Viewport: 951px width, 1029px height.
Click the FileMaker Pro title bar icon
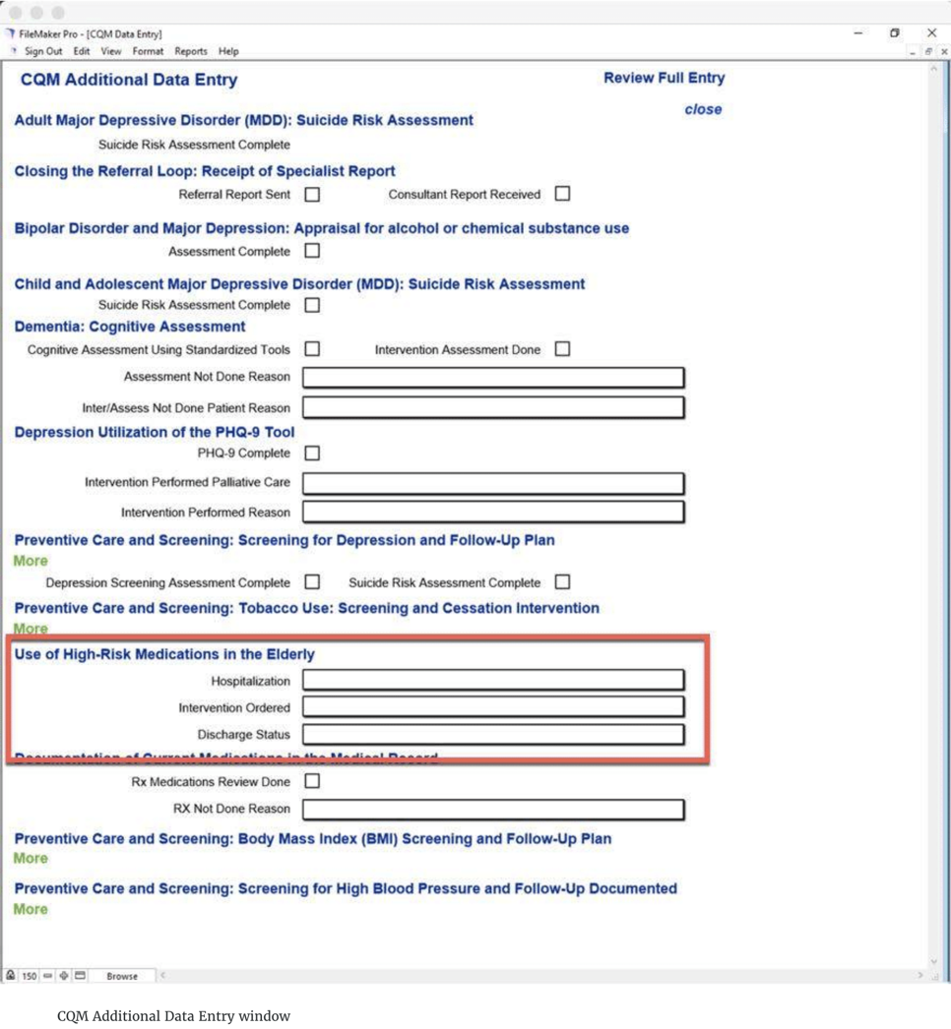tap(11, 33)
